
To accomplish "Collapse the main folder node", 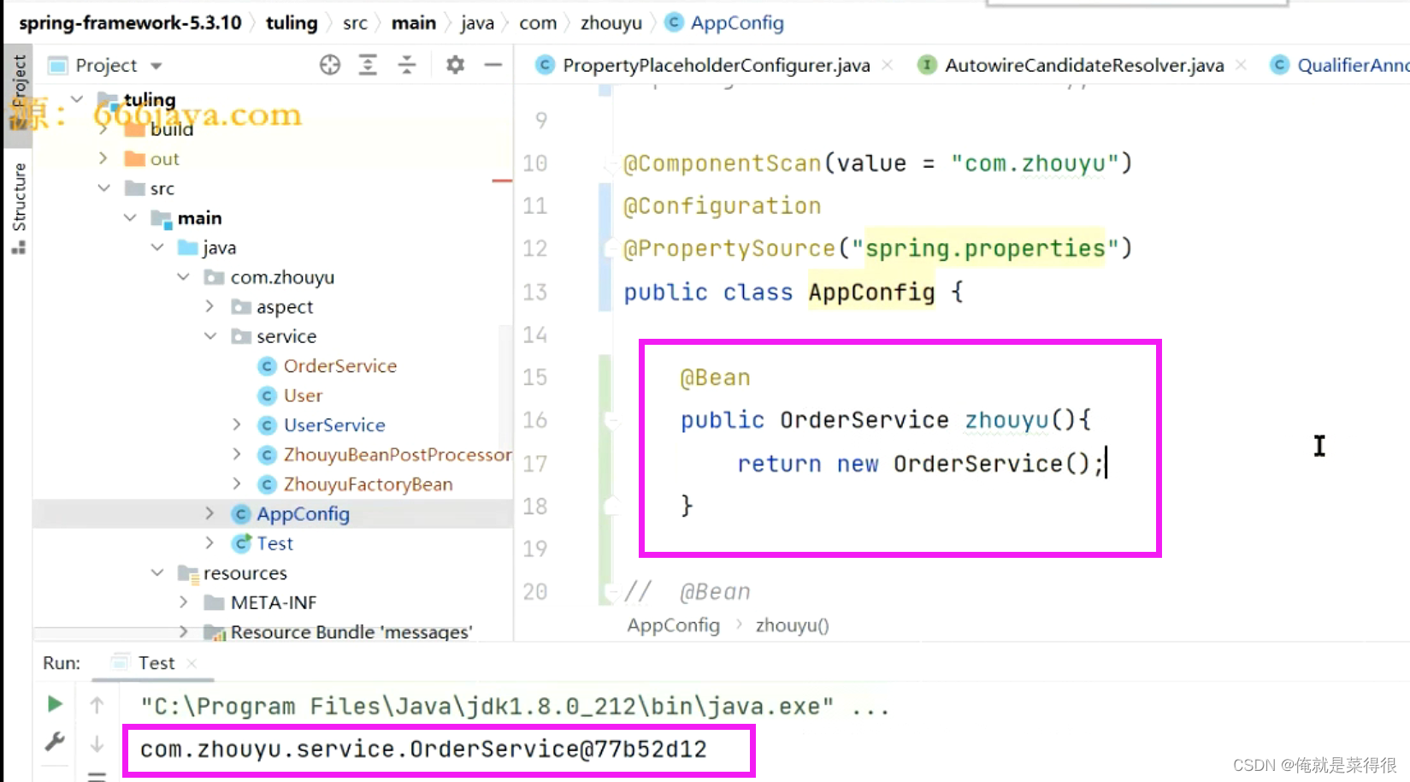I will (x=130, y=217).
